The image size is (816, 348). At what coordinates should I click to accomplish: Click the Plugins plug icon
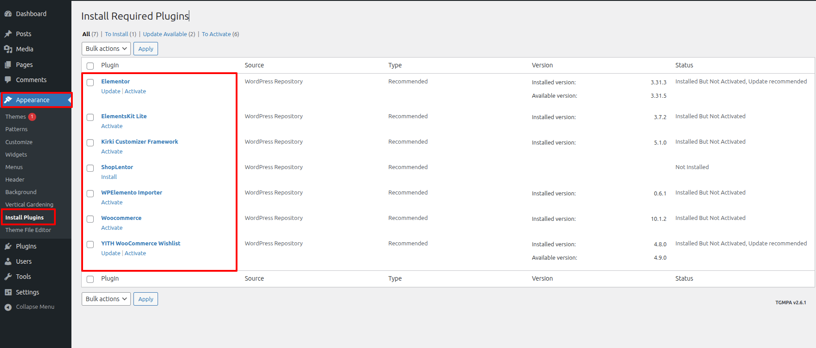[8, 246]
